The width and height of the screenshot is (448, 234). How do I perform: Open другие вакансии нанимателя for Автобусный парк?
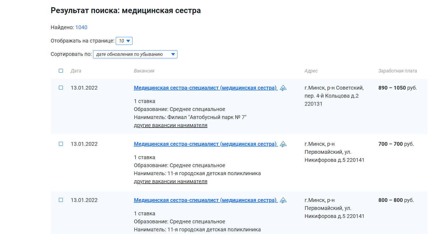coord(171,125)
